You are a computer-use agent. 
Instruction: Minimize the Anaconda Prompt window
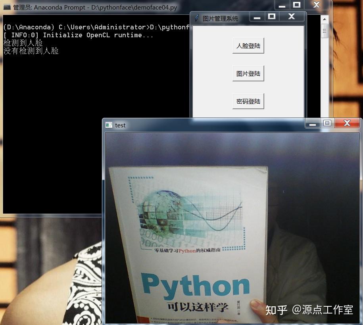tap(282, 6)
